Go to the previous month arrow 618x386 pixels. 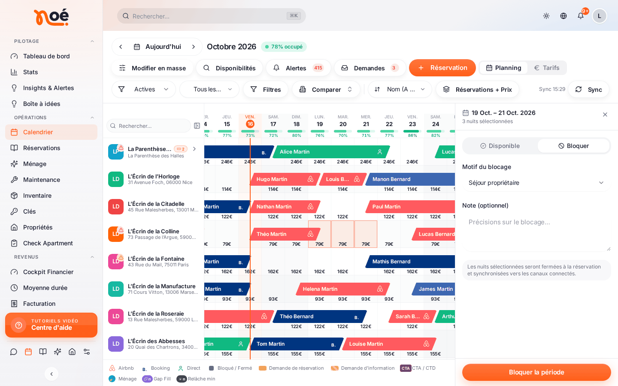[121, 47]
